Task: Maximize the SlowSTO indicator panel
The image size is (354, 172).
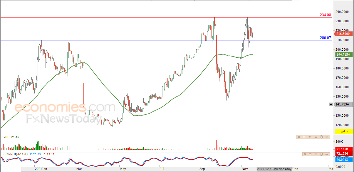Action: click(x=310, y=154)
